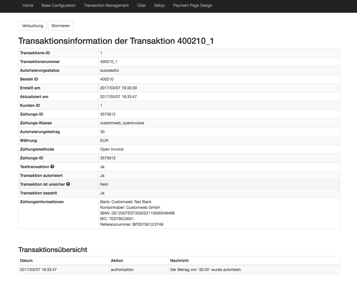The image size is (357, 284).
Task: Select the authorization row in Transaktionsübersicht
Action: 122,270
